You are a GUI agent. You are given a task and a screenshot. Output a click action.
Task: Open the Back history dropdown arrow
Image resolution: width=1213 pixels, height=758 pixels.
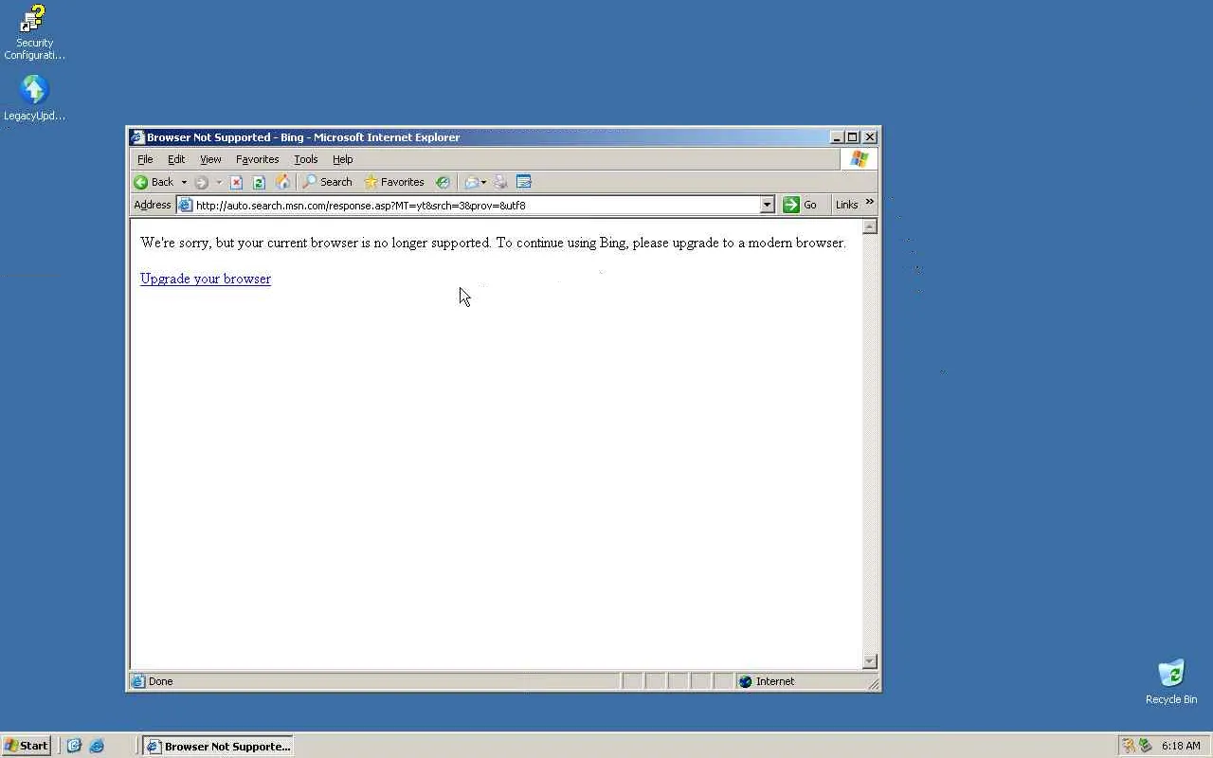[x=184, y=182]
